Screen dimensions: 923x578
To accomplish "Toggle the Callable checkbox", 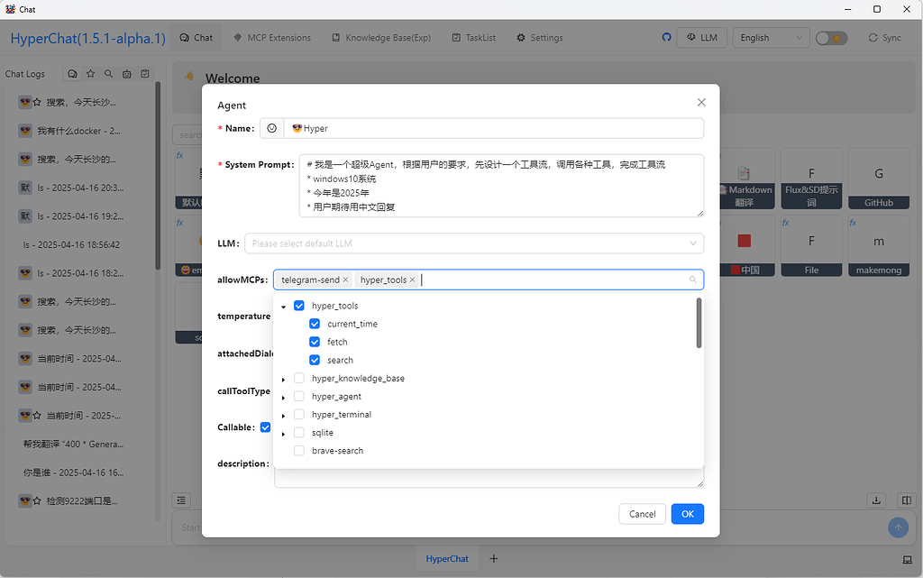I will [266, 427].
